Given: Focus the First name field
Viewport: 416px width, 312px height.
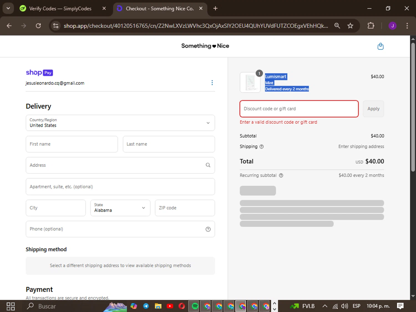Looking at the screenshot, I should pos(72,144).
